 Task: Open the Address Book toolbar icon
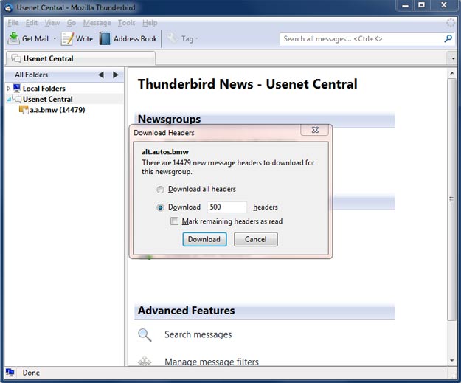pyautogui.click(x=105, y=38)
